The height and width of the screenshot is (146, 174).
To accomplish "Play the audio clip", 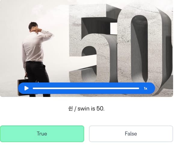I will tap(26, 89).
